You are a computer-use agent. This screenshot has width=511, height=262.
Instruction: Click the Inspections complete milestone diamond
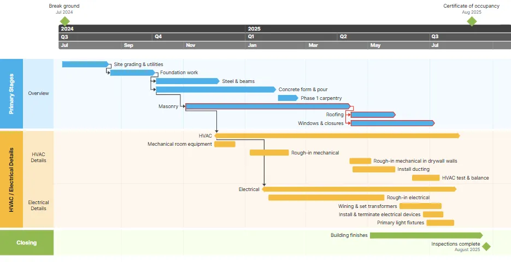point(486,246)
